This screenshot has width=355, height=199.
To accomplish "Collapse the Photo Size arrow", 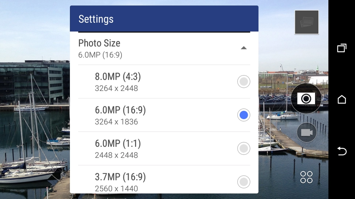I will (x=244, y=48).
